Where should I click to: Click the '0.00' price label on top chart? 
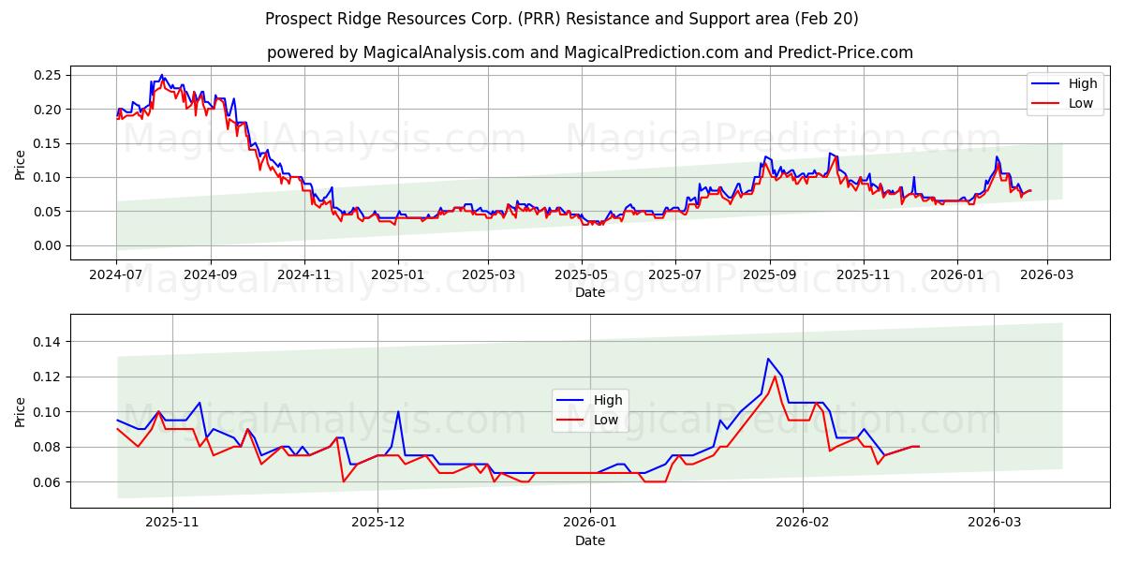[x=49, y=245]
